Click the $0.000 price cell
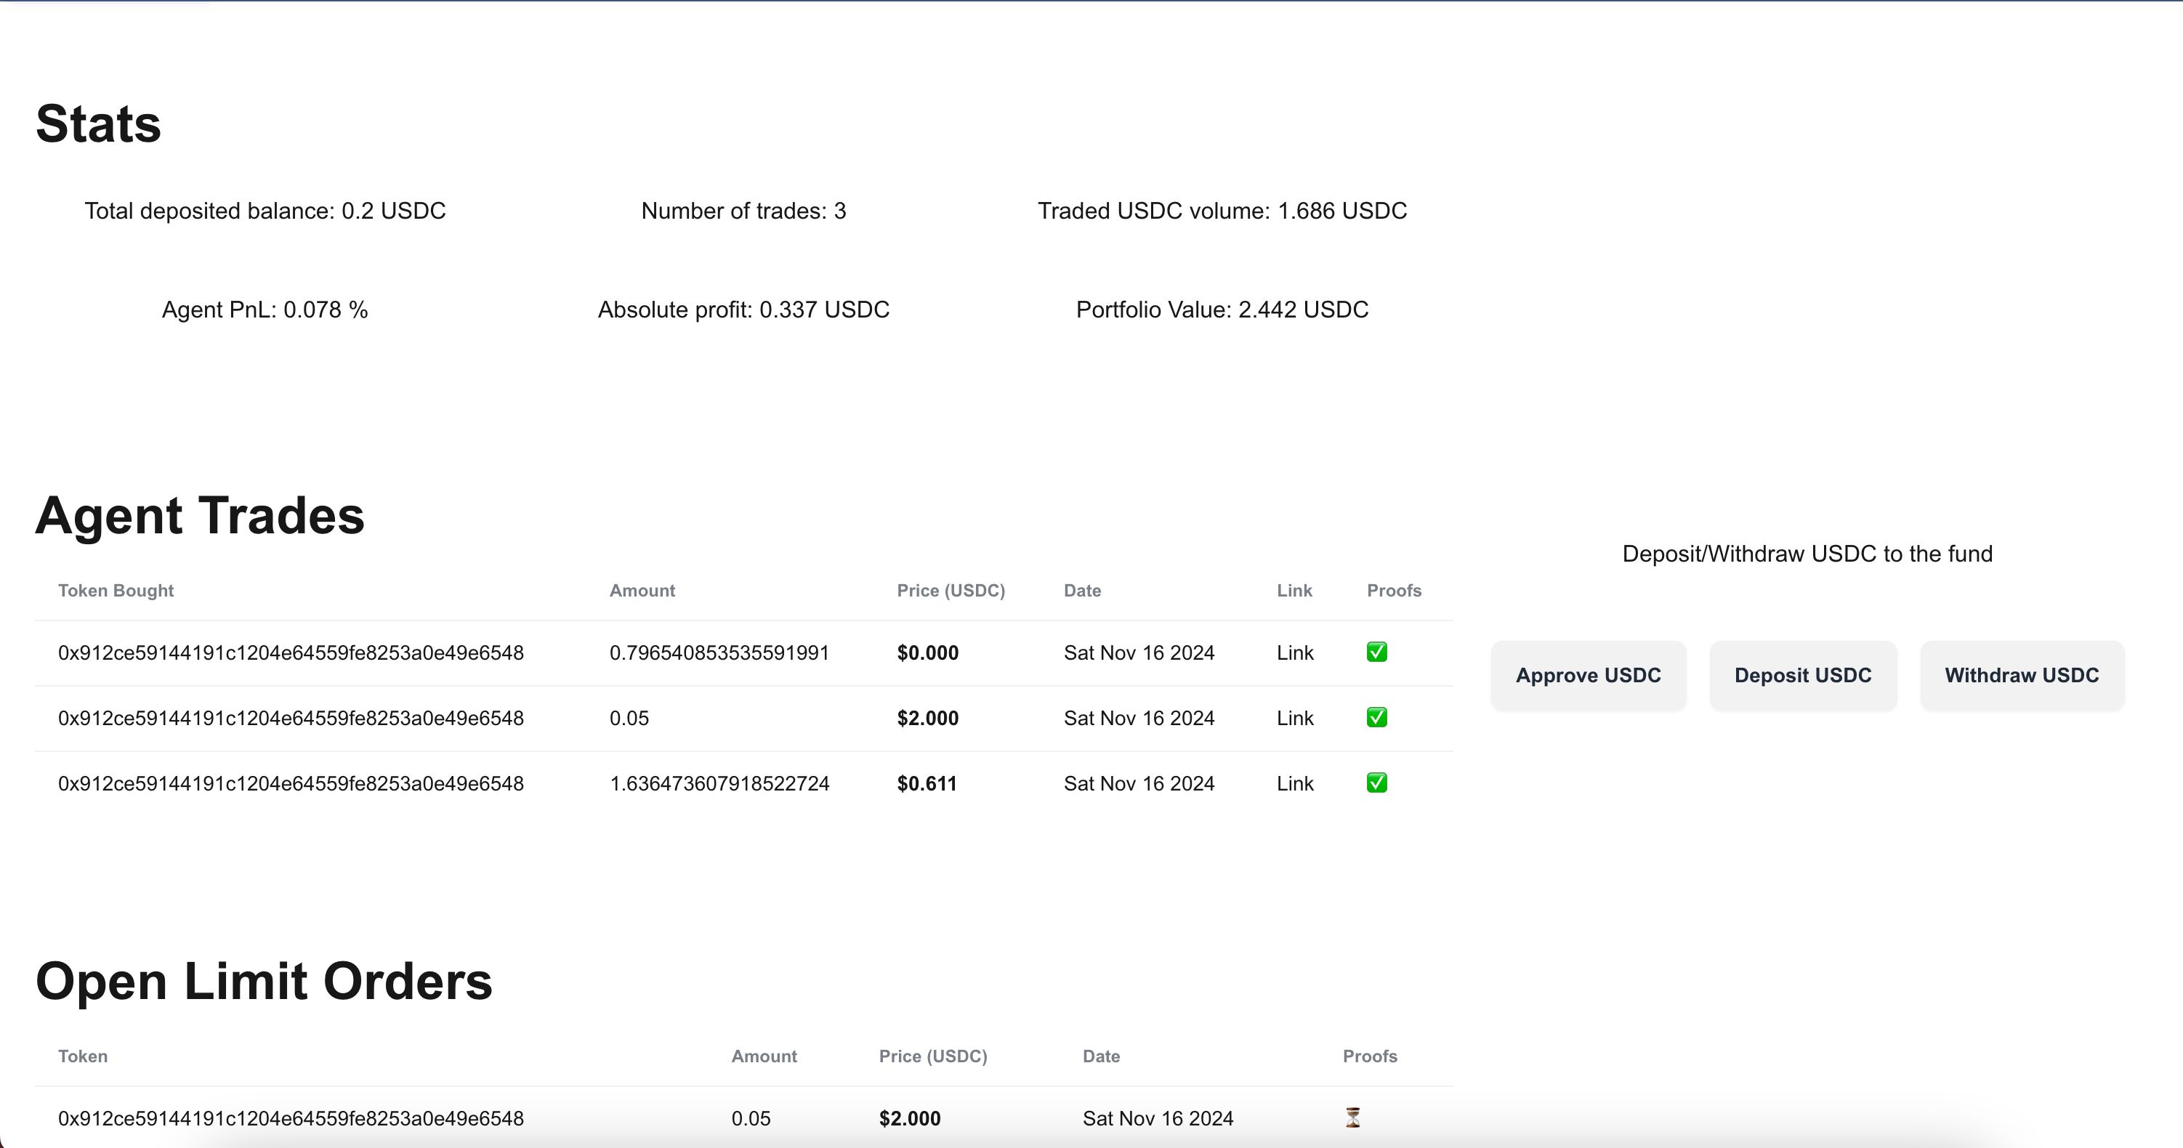 coord(928,653)
